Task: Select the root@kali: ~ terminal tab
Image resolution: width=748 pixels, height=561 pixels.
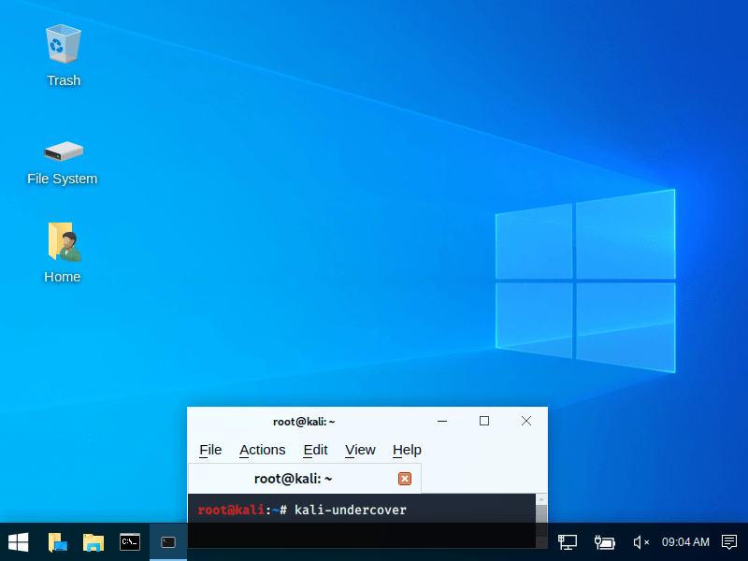Action: 305,479
